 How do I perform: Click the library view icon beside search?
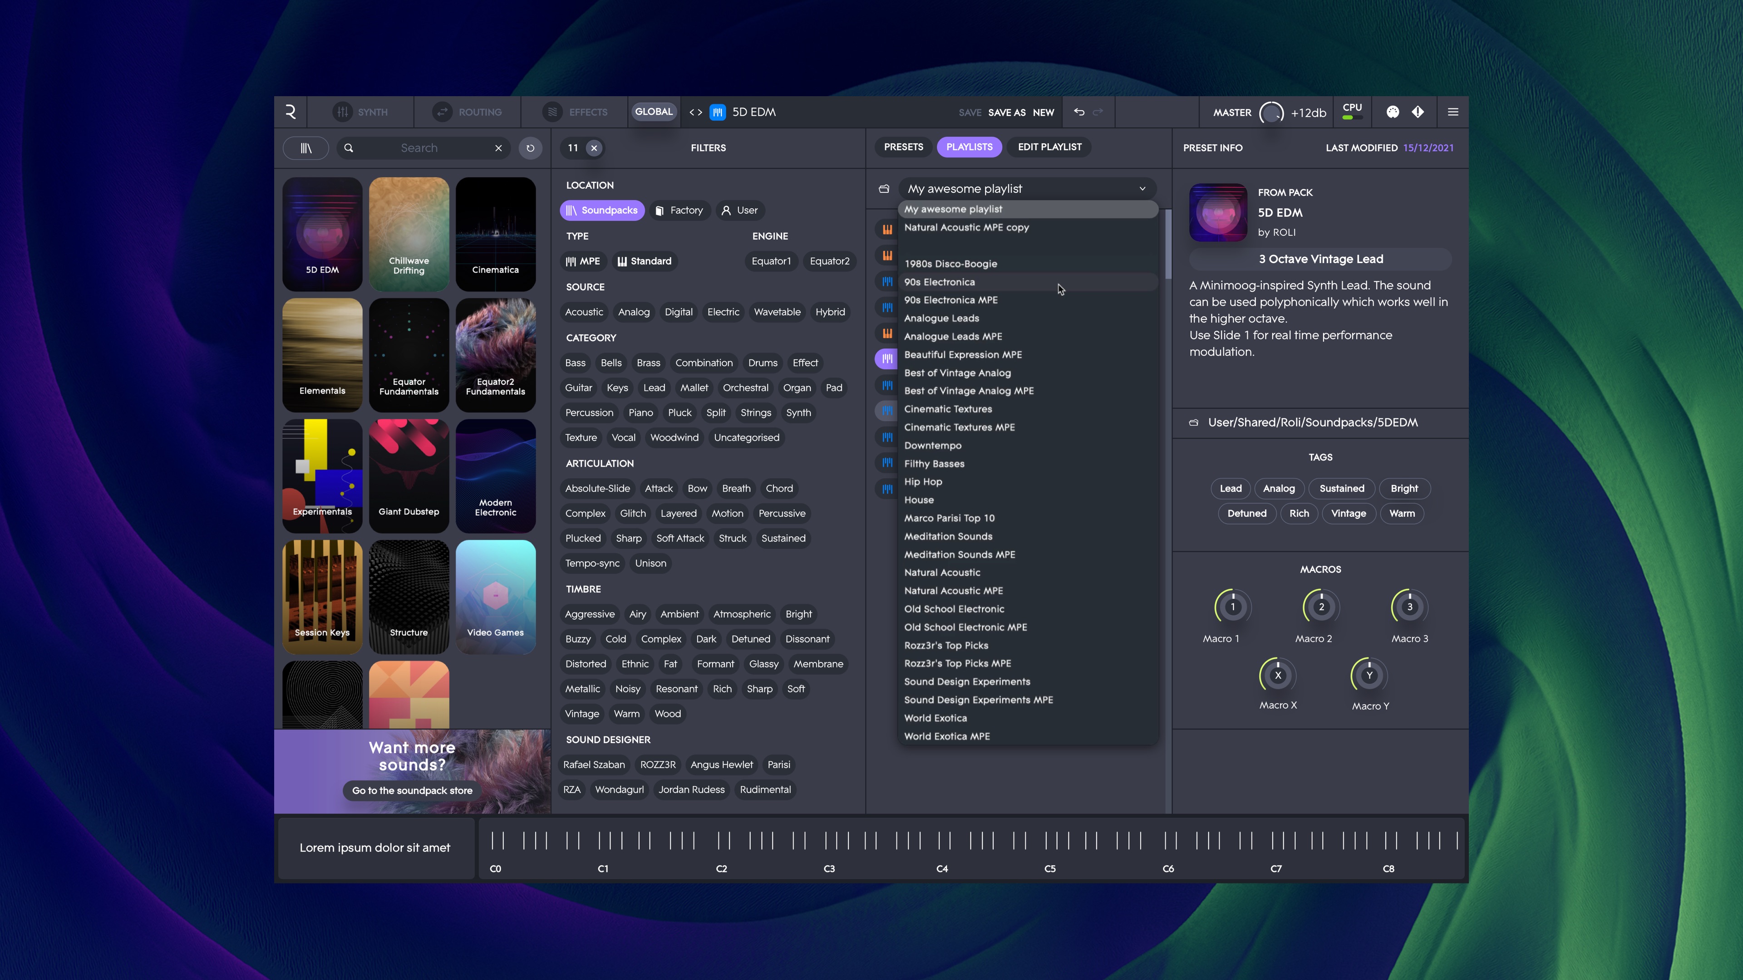306,148
